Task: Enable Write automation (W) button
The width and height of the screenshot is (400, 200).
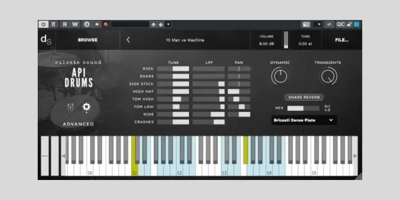Action: pyautogui.click(x=75, y=24)
